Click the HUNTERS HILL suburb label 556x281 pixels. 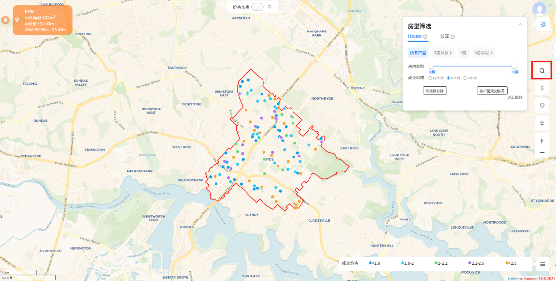coord(382,246)
